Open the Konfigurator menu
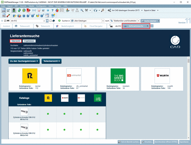Image resolution: width=191 pixels, height=145 pixels. (41, 6)
